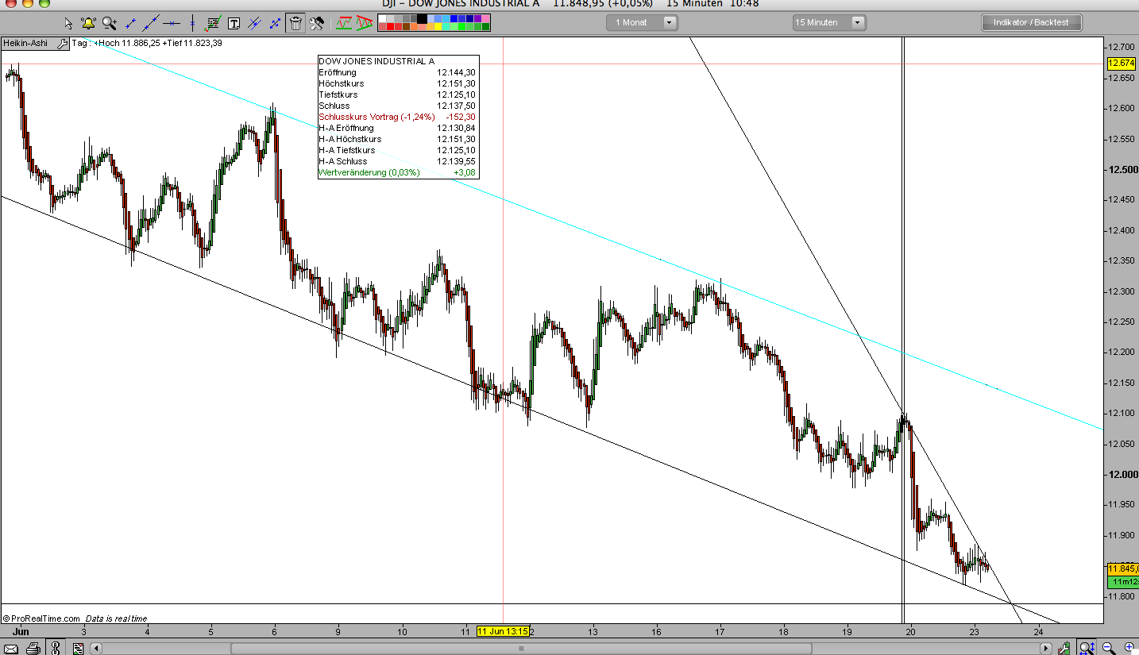Select the vertical line drawing tool
This screenshot has height=655, width=1139.
click(191, 23)
